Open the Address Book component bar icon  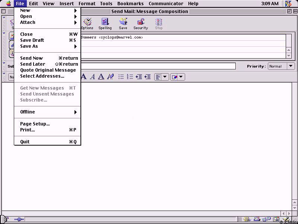pos(276,219)
